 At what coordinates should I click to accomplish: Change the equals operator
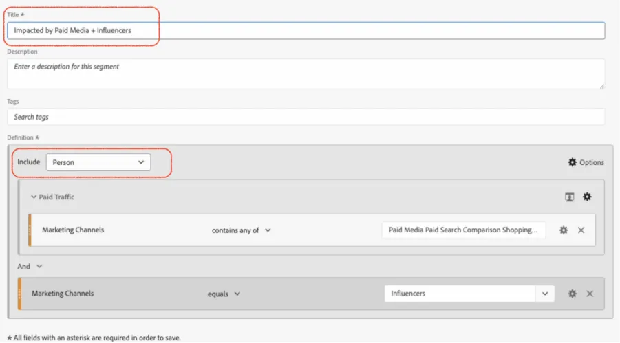tap(224, 294)
